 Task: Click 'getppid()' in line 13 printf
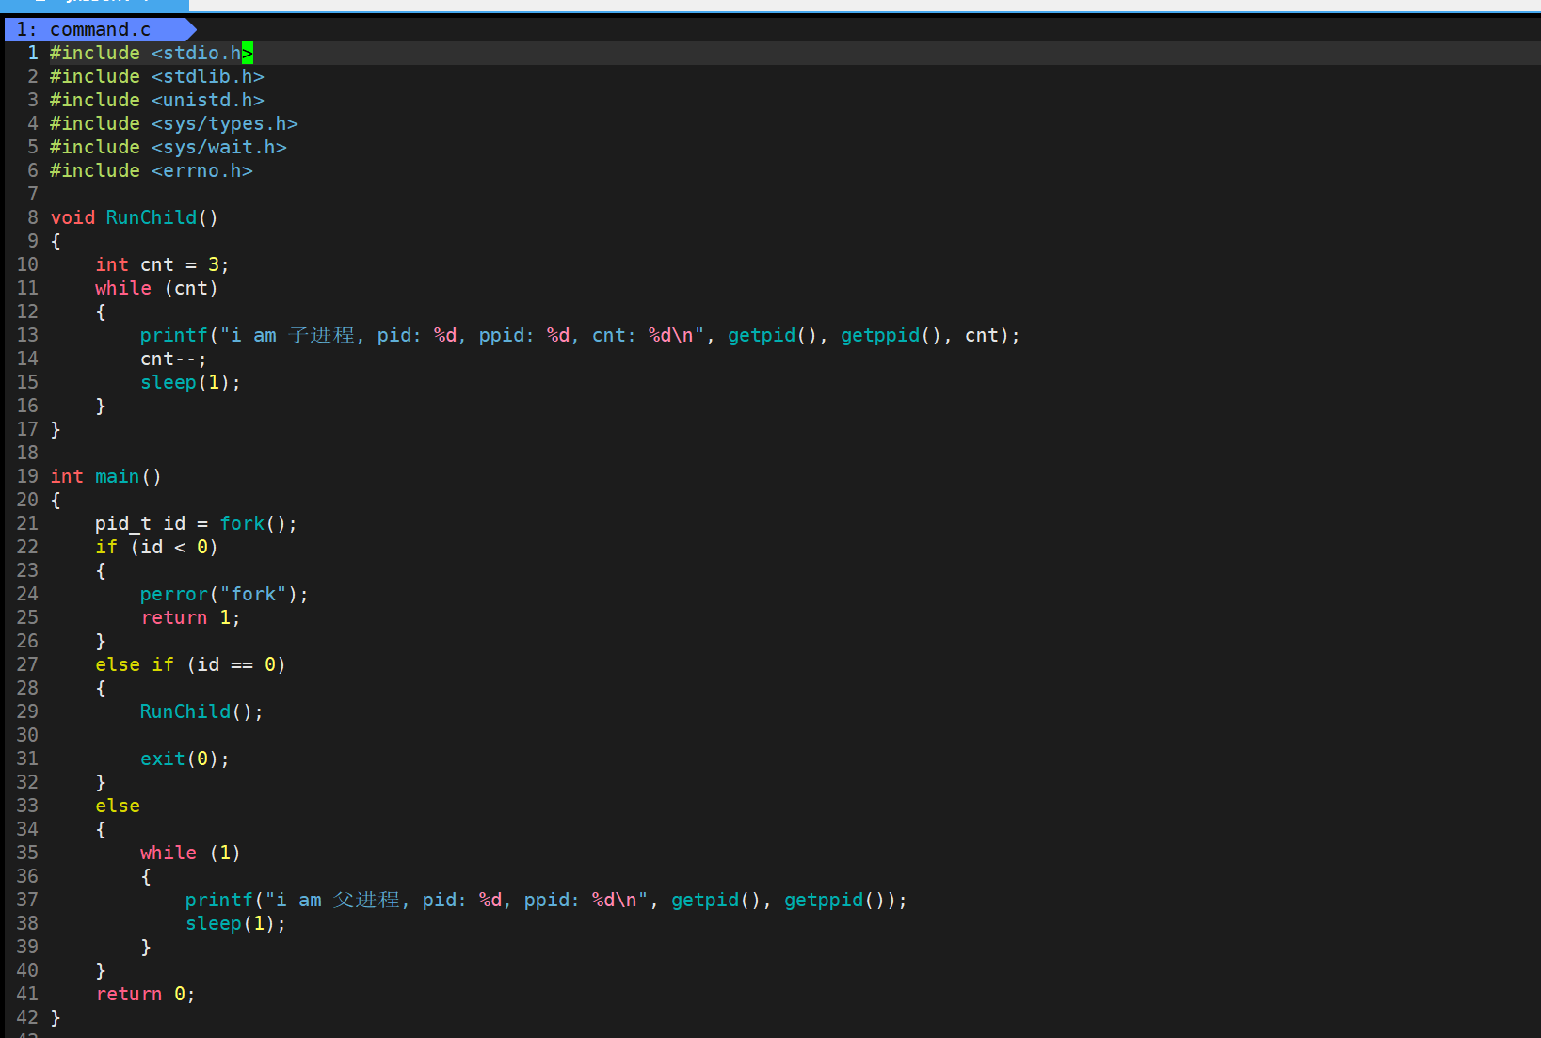tap(891, 335)
